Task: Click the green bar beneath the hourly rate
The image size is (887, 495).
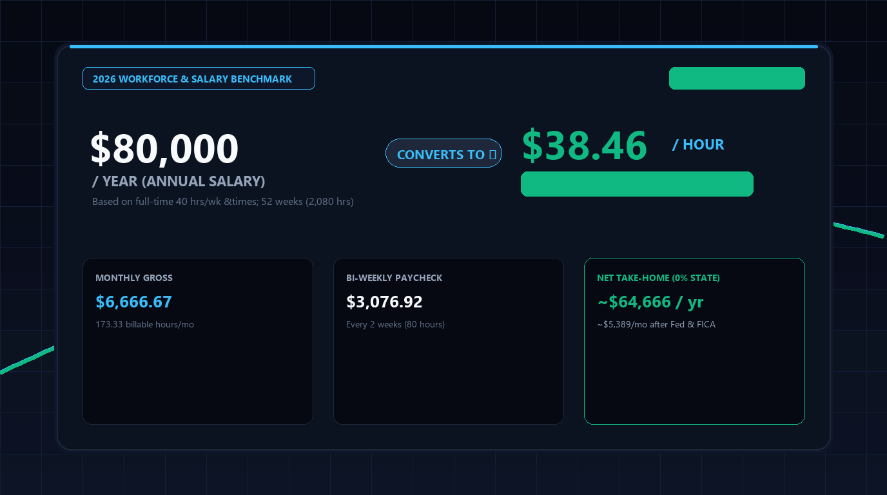Action: pyautogui.click(x=637, y=184)
